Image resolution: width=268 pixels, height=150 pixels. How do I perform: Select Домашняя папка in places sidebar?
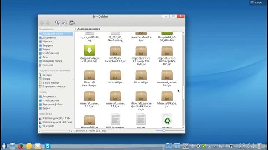pyautogui.click(x=56, y=34)
